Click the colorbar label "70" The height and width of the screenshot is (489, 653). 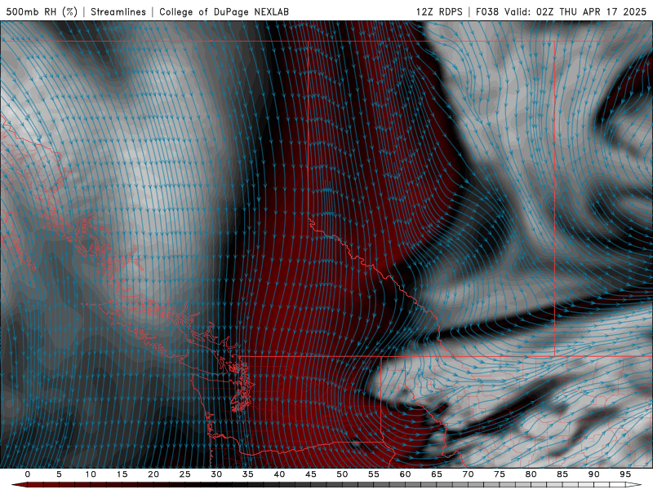468,474
